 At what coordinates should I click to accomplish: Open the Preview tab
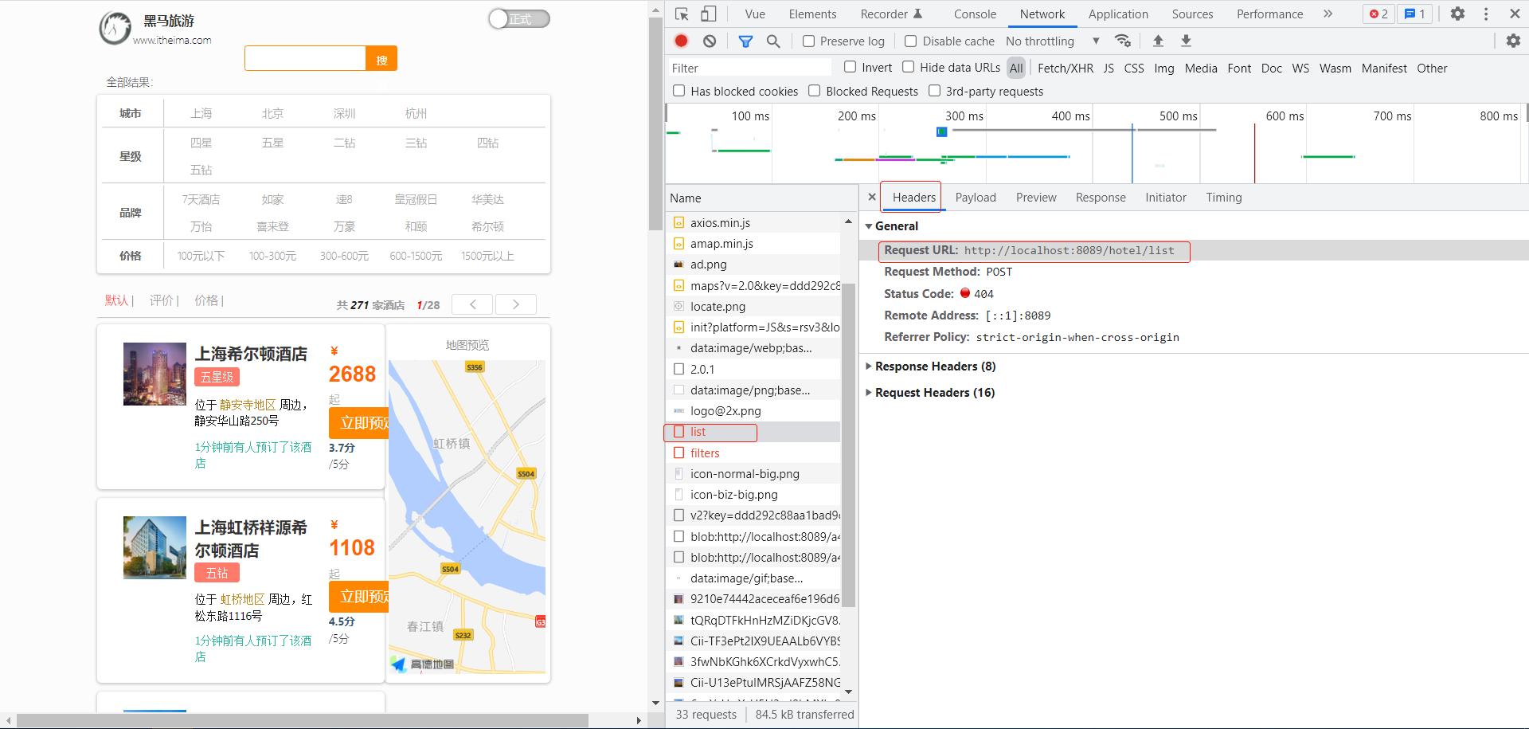tap(1036, 198)
